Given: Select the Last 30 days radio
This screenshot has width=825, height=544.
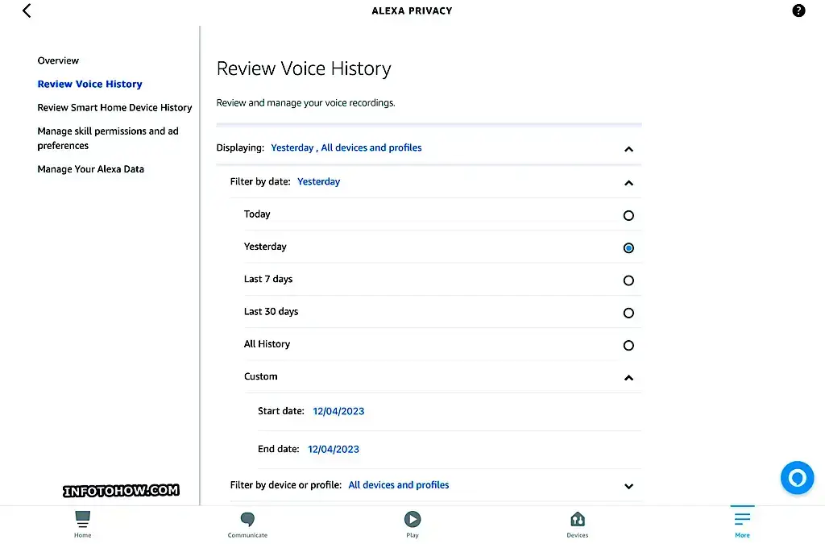Looking at the screenshot, I should pyautogui.click(x=628, y=313).
